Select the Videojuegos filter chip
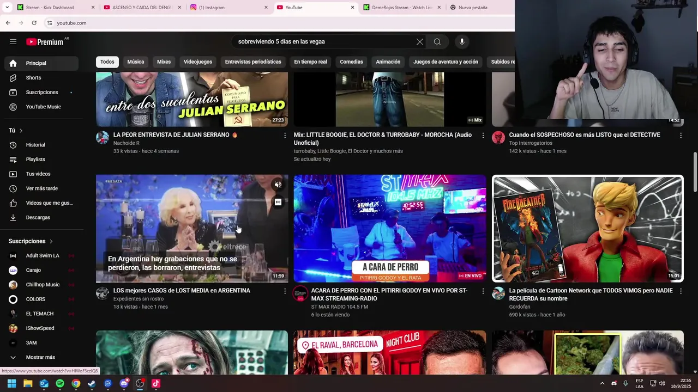 pos(198,62)
